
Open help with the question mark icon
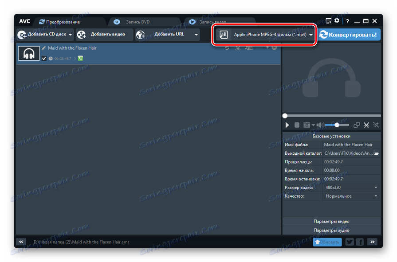[x=348, y=21]
